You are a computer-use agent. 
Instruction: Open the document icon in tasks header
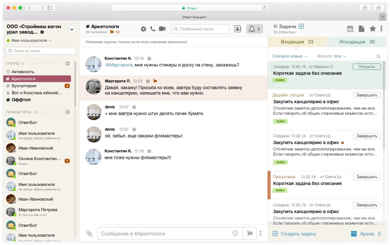(361, 29)
